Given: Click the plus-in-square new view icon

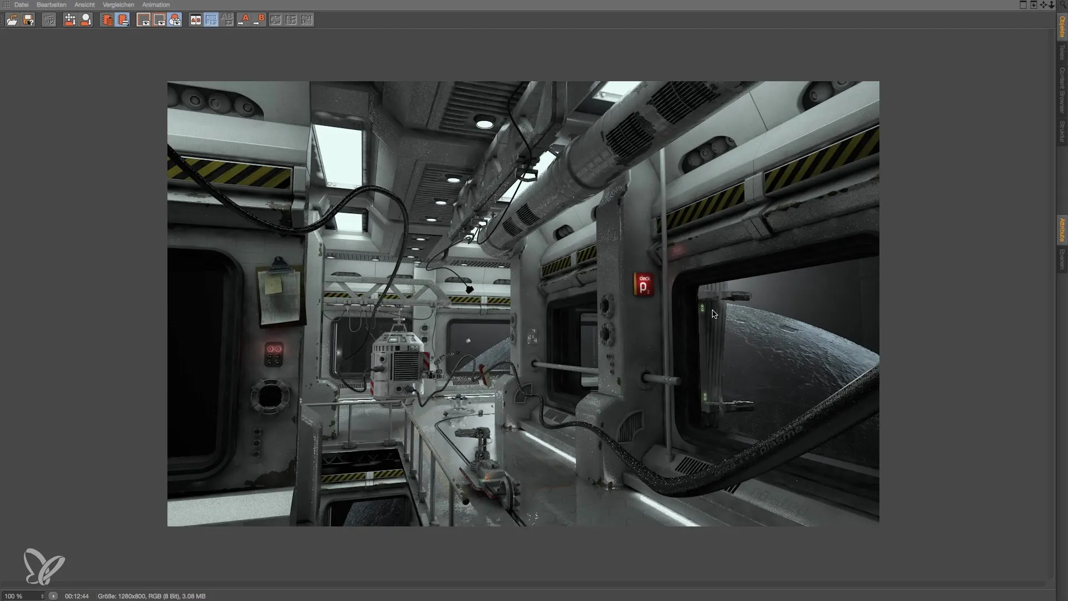Looking at the screenshot, I should point(1034,4).
